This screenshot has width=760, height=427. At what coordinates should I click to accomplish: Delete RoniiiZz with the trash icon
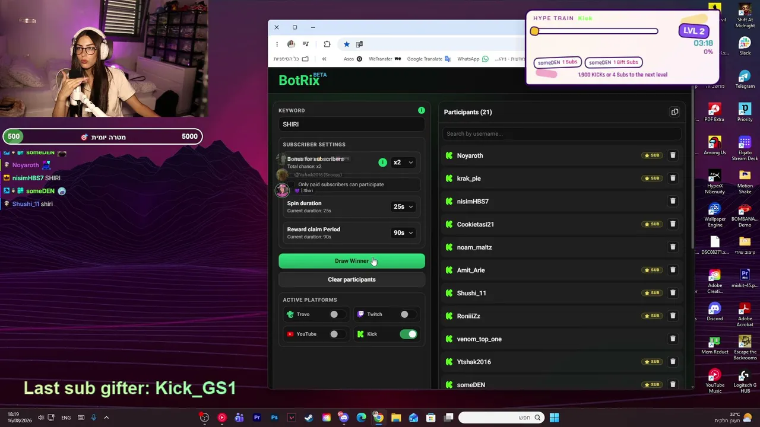point(673,316)
